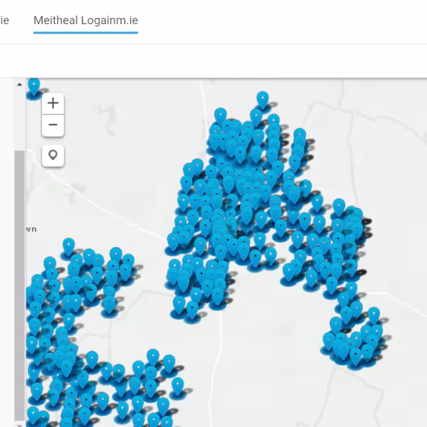The image size is (427, 427).
Task: Click the blank header area right of tabs
Action: click(285, 21)
